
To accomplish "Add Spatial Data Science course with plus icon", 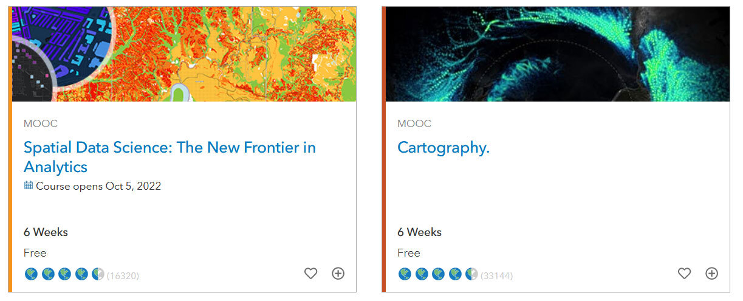I will click(x=338, y=274).
